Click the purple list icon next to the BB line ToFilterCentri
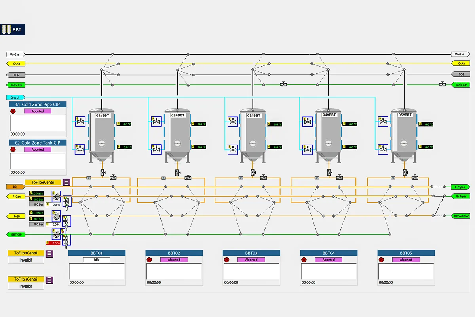Screen dimensions: 475x317 (x=66, y=182)
